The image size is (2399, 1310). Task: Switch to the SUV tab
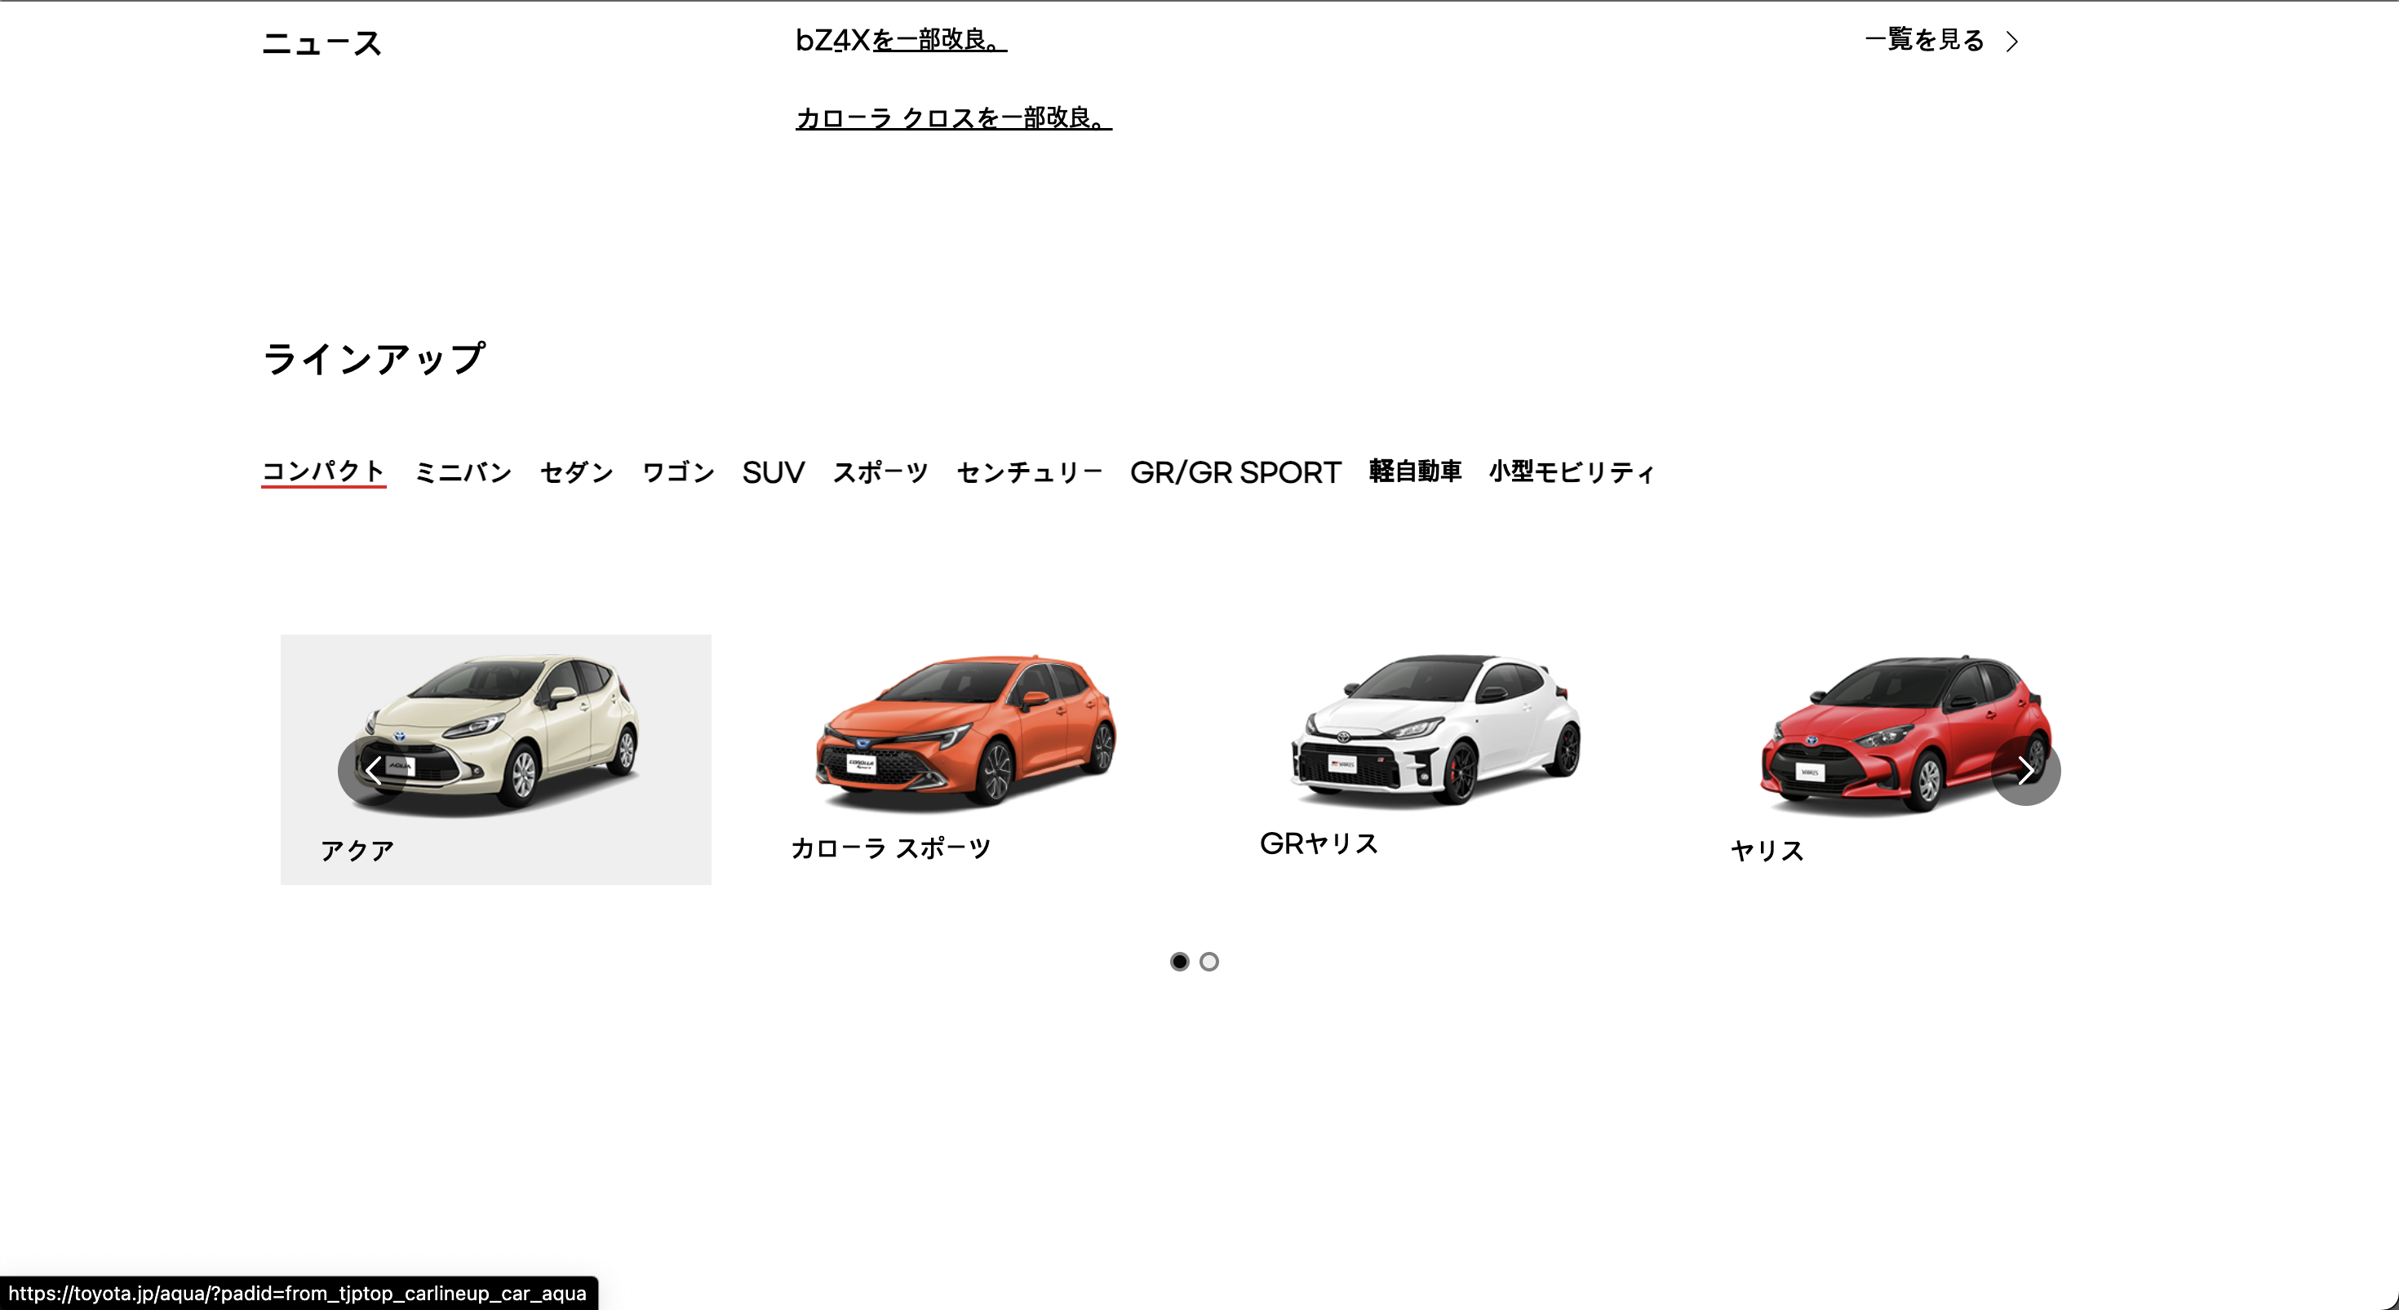point(773,472)
